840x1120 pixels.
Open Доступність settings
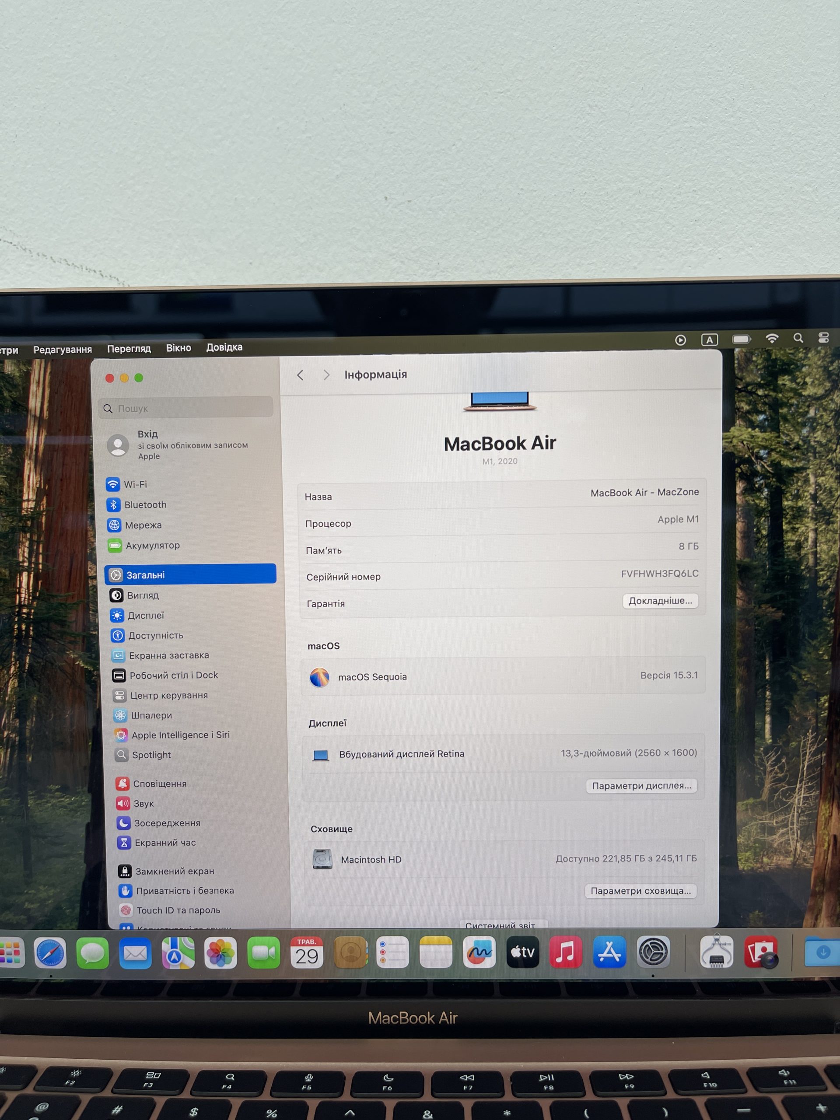click(147, 635)
